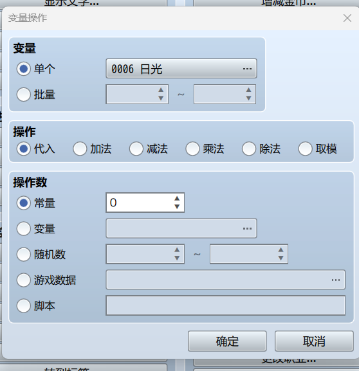Increase the constant value with up arrow
Viewport: 359px width, 371px height.
click(x=177, y=199)
